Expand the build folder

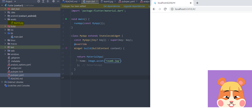(5, 26)
